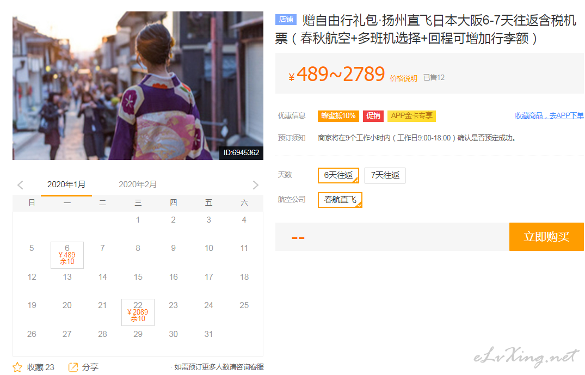Switch to the 2020年1月 calendar tab
Image resolution: width=585 pixels, height=375 pixels.
click(x=66, y=185)
